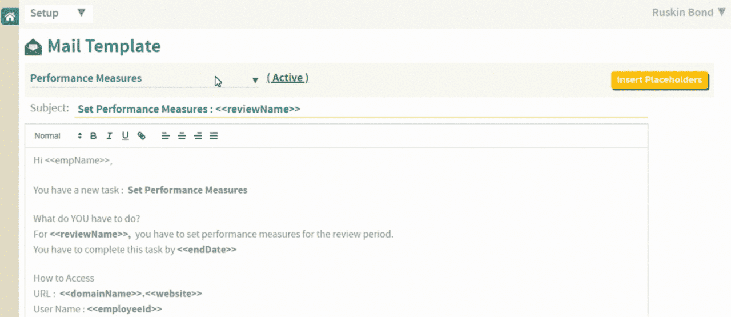Click the <<endDate>> placeholder in body

click(207, 250)
